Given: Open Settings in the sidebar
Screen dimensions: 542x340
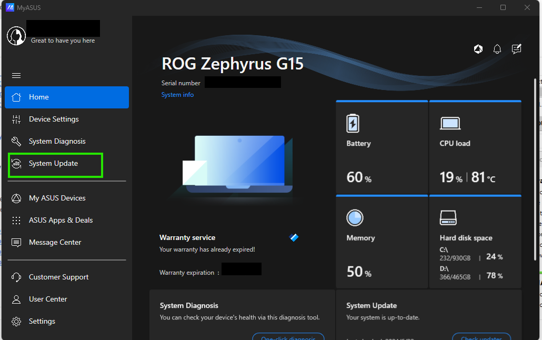Looking at the screenshot, I should (67, 322).
